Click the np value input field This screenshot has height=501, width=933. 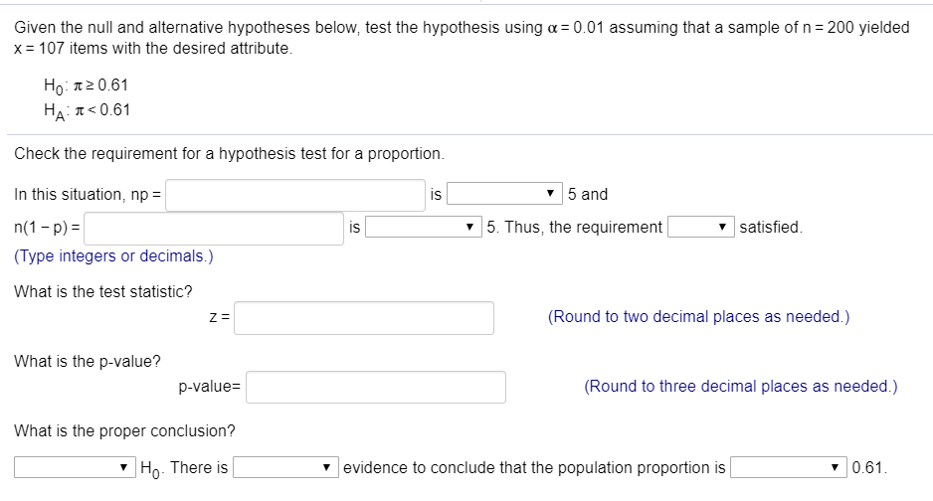pyautogui.click(x=295, y=195)
